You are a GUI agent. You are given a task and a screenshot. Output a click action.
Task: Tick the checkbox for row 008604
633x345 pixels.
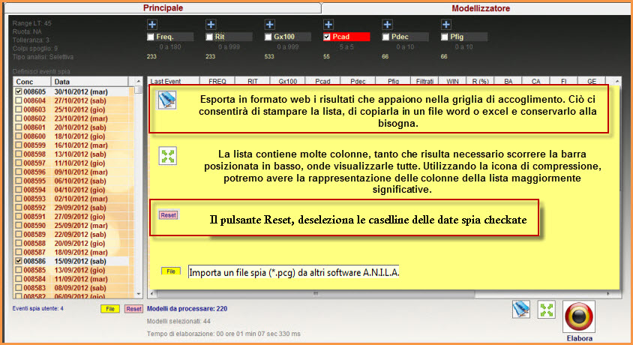pyautogui.click(x=18, y=100)
